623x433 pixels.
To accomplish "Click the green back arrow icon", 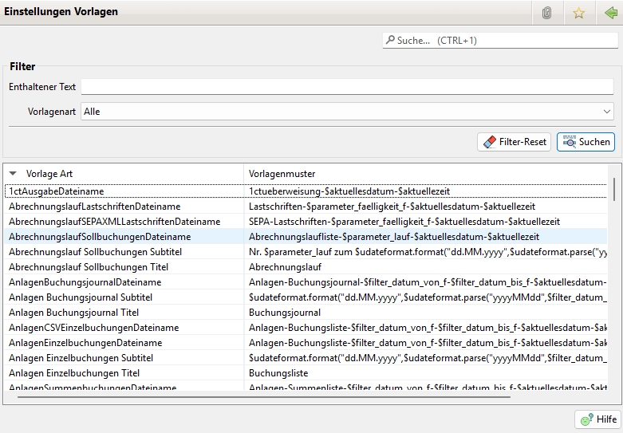I will (x=611, y=13).
